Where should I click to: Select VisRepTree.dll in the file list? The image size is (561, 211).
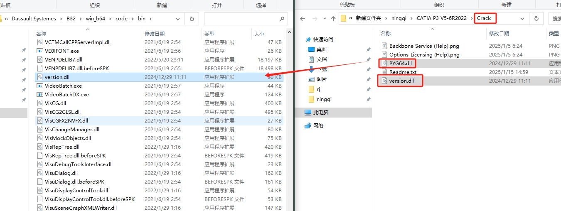(x=62, y=147)
